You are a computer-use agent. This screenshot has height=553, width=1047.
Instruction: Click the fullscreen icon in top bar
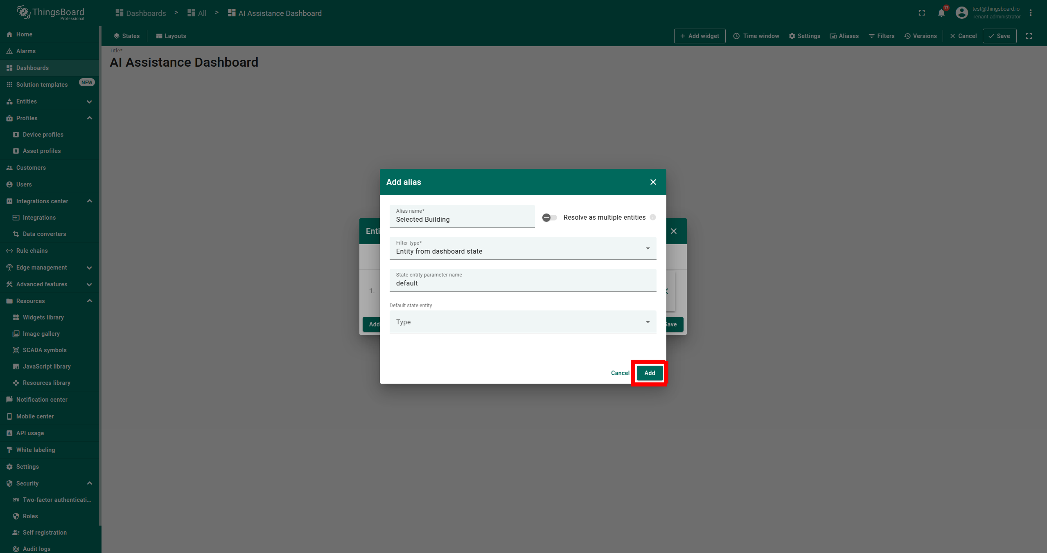[921, 13]
